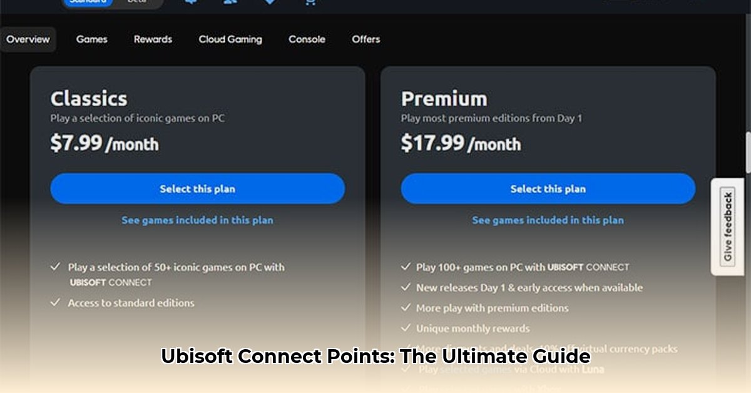
Task: See games included in Classics plan
Action: pyautogui.click(x=197, y=220)
